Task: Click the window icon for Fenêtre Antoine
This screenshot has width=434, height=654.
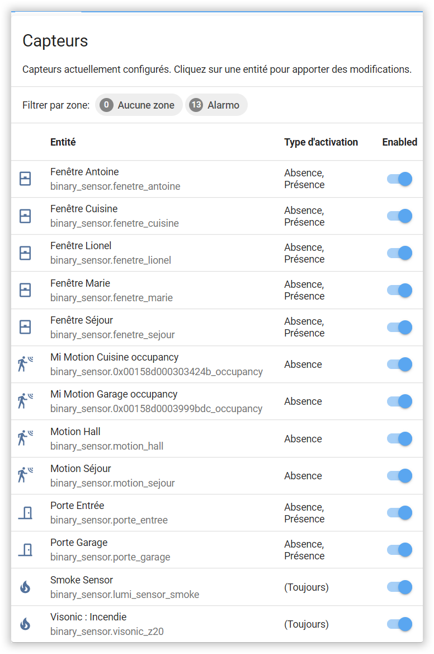Action: 25,179
